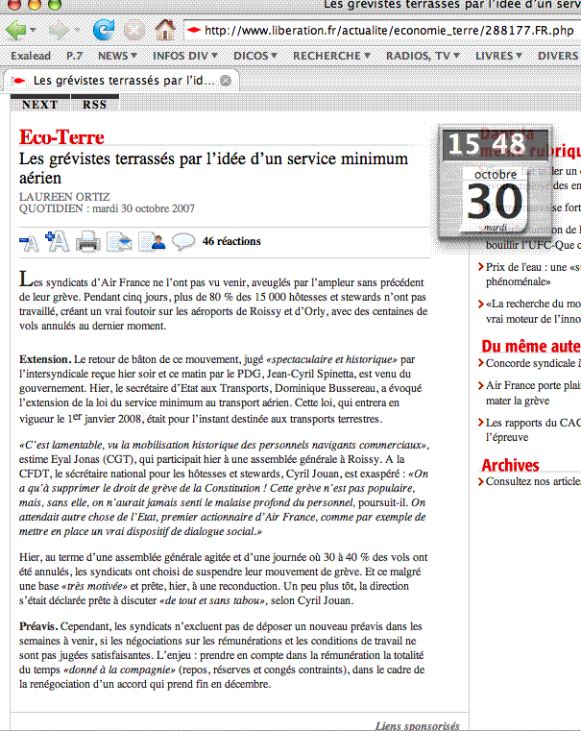Image resolution: width=581 pixels, height=731 pixels.
Task: Click the document with person icon
Action: pos(152,241)
